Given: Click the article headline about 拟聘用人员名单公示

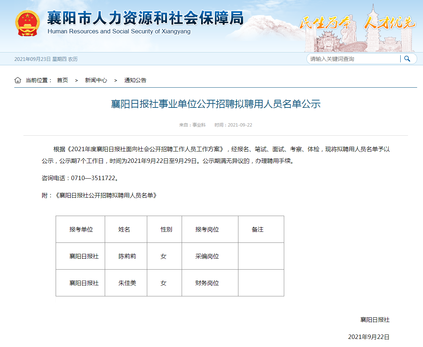Looking at the screenshot, I should 216,104.
